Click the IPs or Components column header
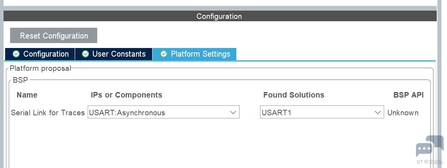 click(x=126, y=95)
